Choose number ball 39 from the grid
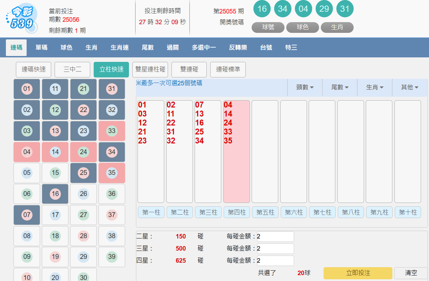The image size is (429, 281). click(112, 257)
